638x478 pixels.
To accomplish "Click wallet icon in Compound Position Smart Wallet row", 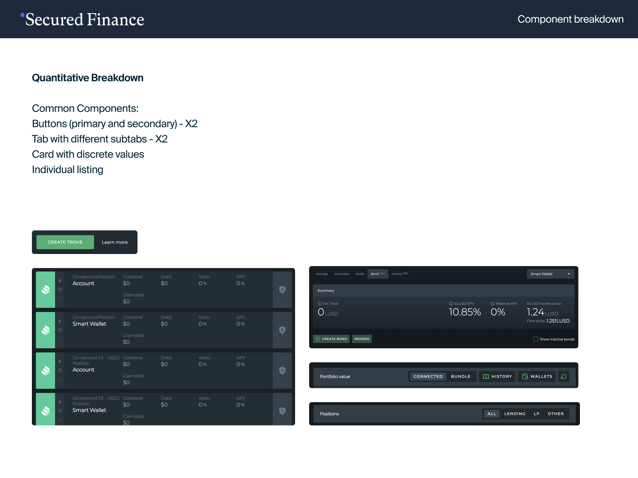I will coord(60,330).
